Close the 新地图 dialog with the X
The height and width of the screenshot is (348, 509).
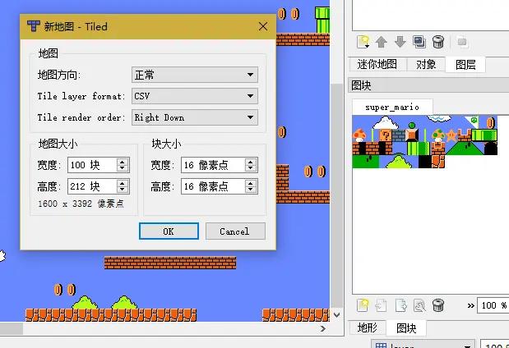(263, 26)
